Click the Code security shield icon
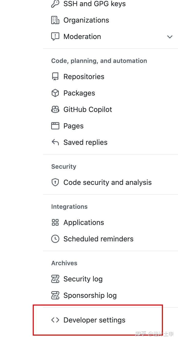 pyautogui.click(x=55, y=182)
